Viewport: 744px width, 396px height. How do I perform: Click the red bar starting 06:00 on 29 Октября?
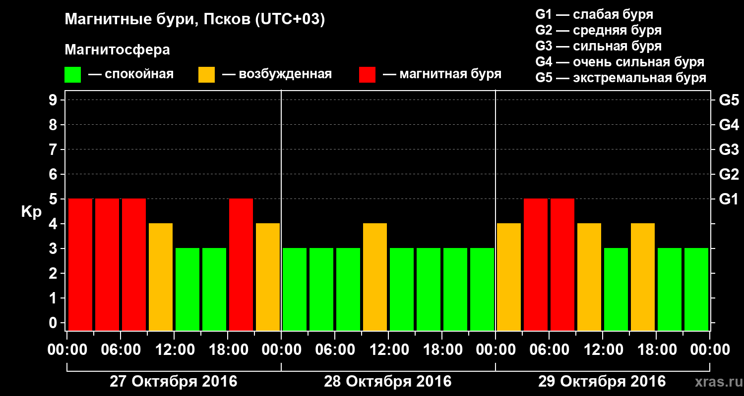[x=562, y=264]
